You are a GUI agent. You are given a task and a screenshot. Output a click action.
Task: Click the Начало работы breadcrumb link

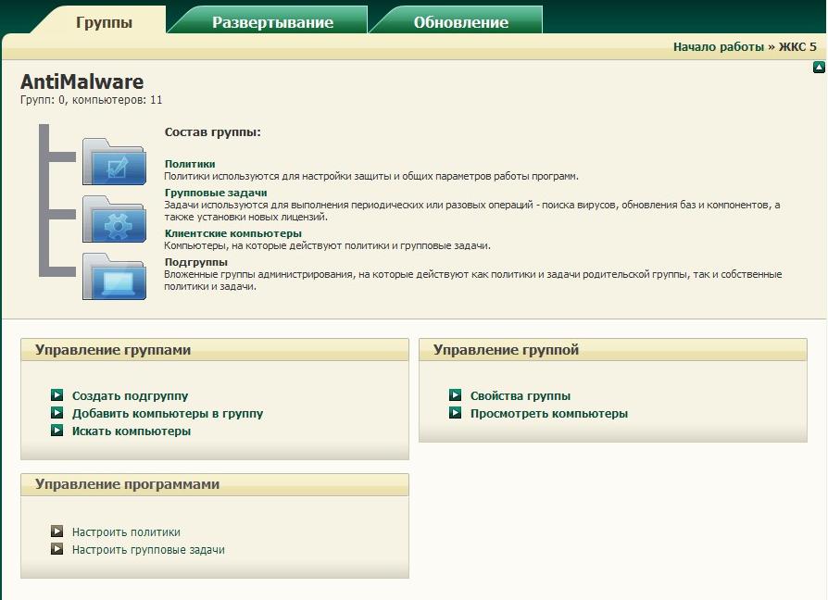(x=718, y=46)
